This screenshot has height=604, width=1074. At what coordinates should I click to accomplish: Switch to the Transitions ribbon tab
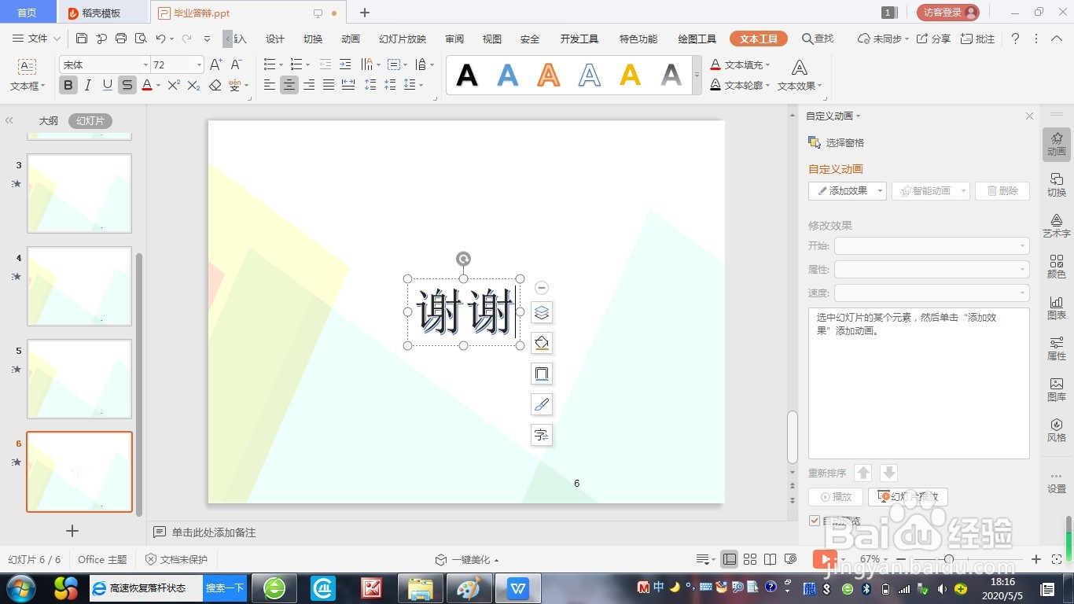(x=313, y=39)
